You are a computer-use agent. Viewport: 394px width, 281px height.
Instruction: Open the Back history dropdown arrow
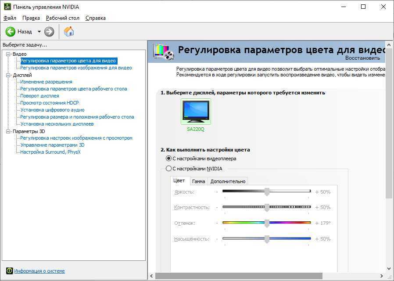tap(39, 32)
